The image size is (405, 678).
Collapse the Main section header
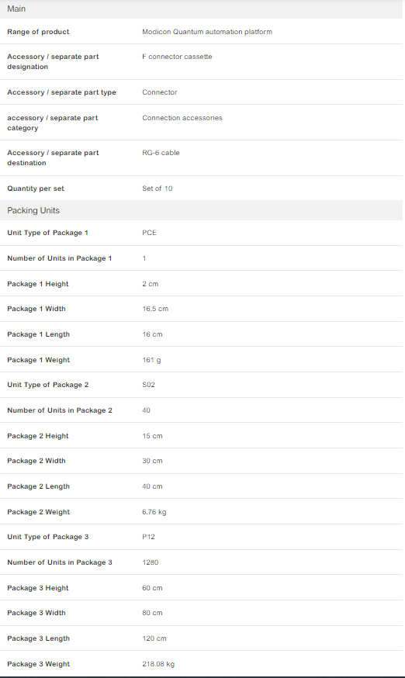click(x=201, y=9)
